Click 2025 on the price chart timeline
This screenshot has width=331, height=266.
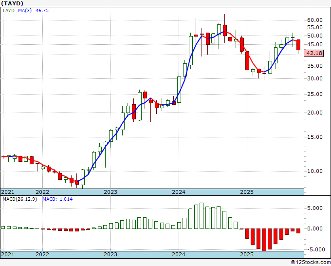tap(247, 192)
